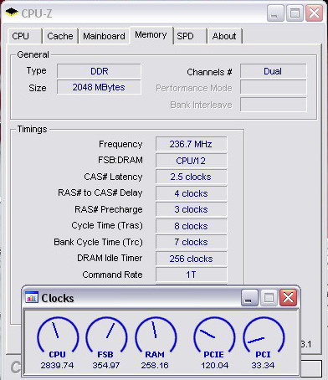
Task: Click the Frequency label in Timings
Action: [120, 144]
